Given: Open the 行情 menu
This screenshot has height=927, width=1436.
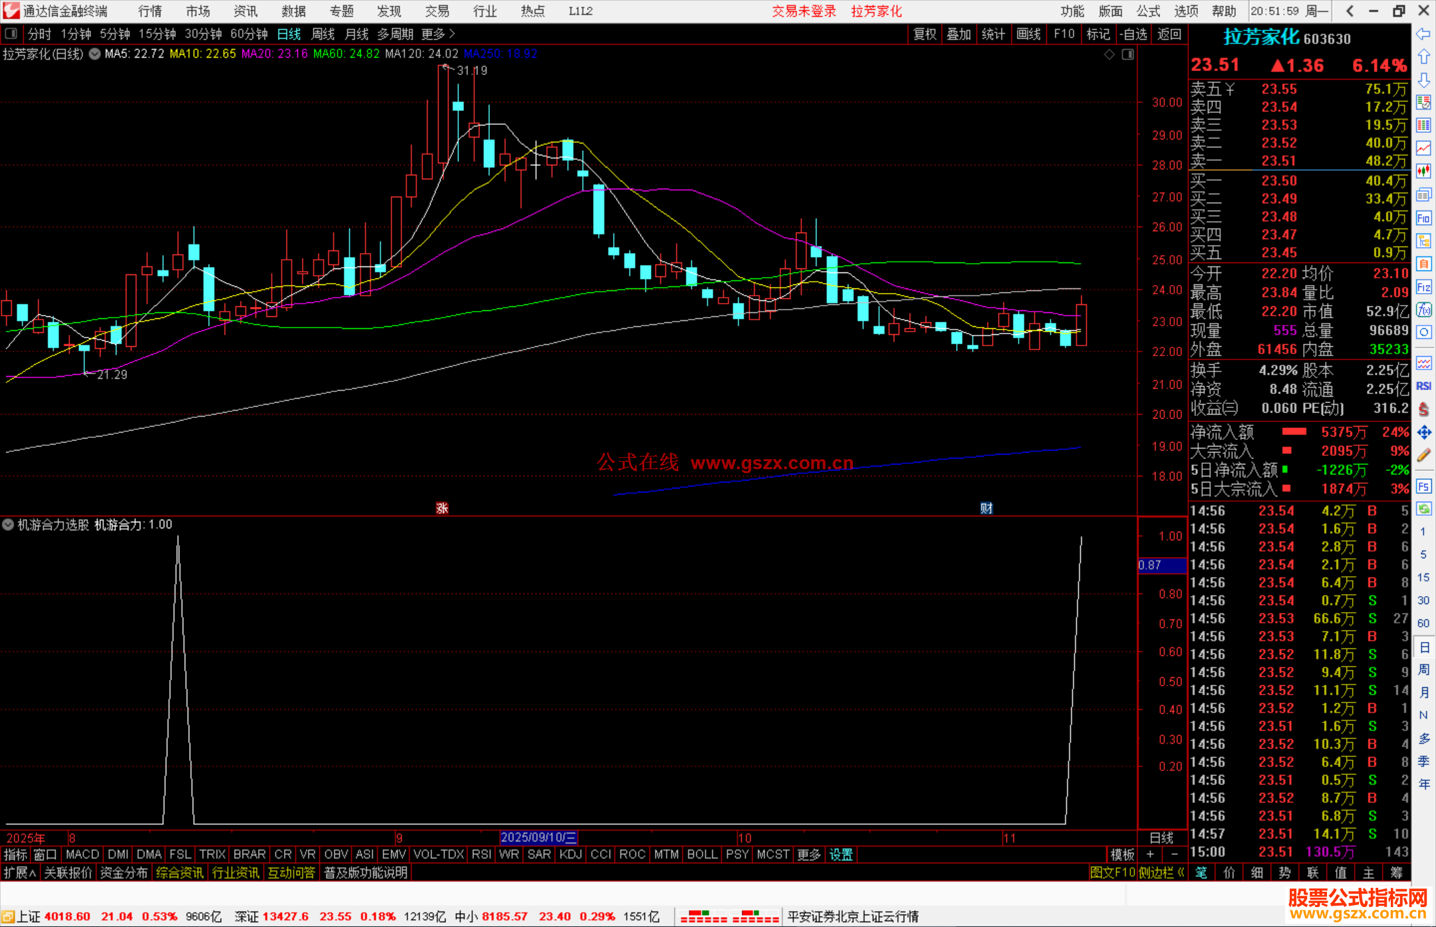Looking at the screenshot, I should pos(150,11).
